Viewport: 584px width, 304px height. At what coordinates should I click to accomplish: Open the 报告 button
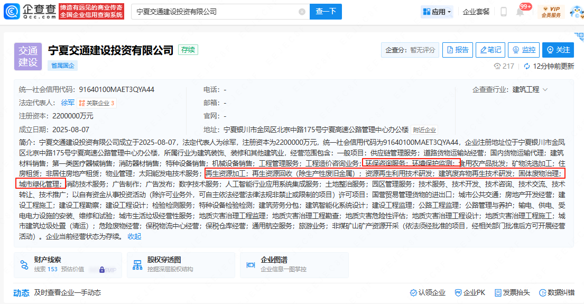point(458,50)
